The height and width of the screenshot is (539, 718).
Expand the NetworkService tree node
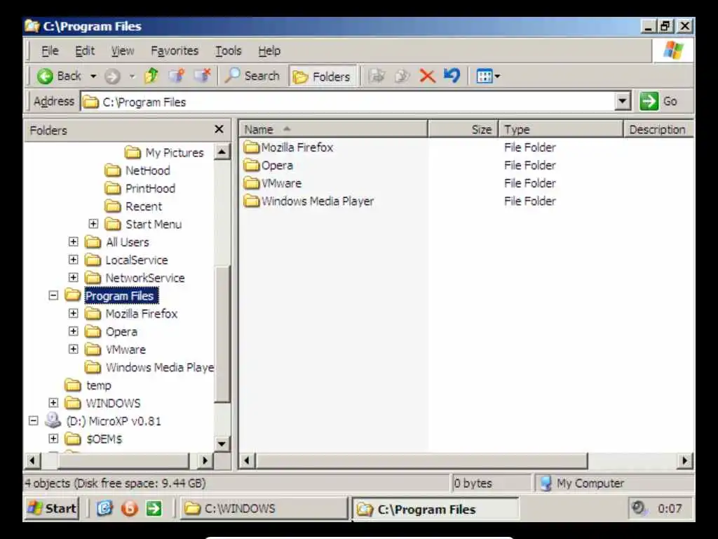pyautogui.click(x=73, y=277)
